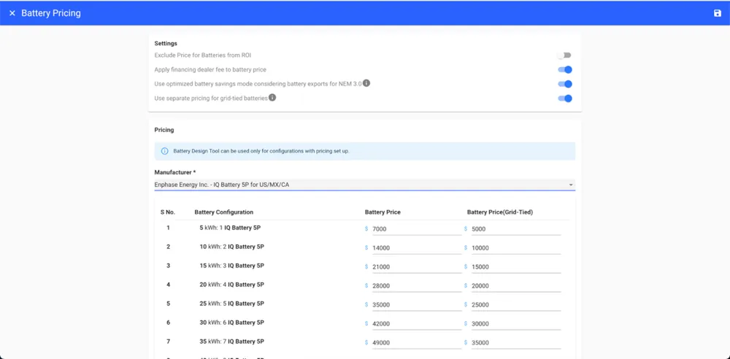The height and width of the screenshot is (359, 730).
Task: Edit Battery Price field showing 28000
Action: 417,286
